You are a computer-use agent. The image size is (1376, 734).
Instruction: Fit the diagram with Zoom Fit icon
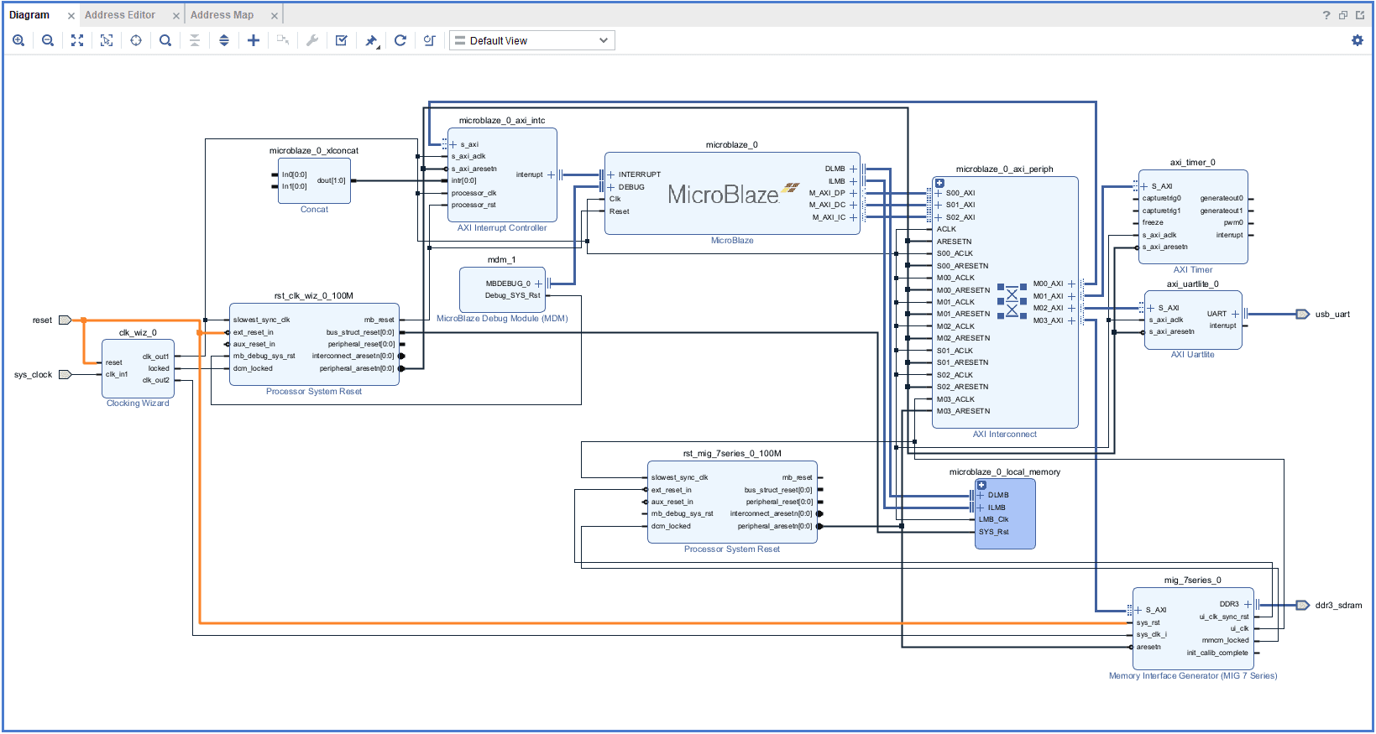click(77, 40)
